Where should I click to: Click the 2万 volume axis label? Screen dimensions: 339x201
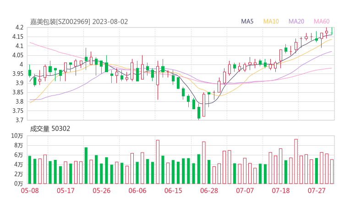(x=19, y=174)
